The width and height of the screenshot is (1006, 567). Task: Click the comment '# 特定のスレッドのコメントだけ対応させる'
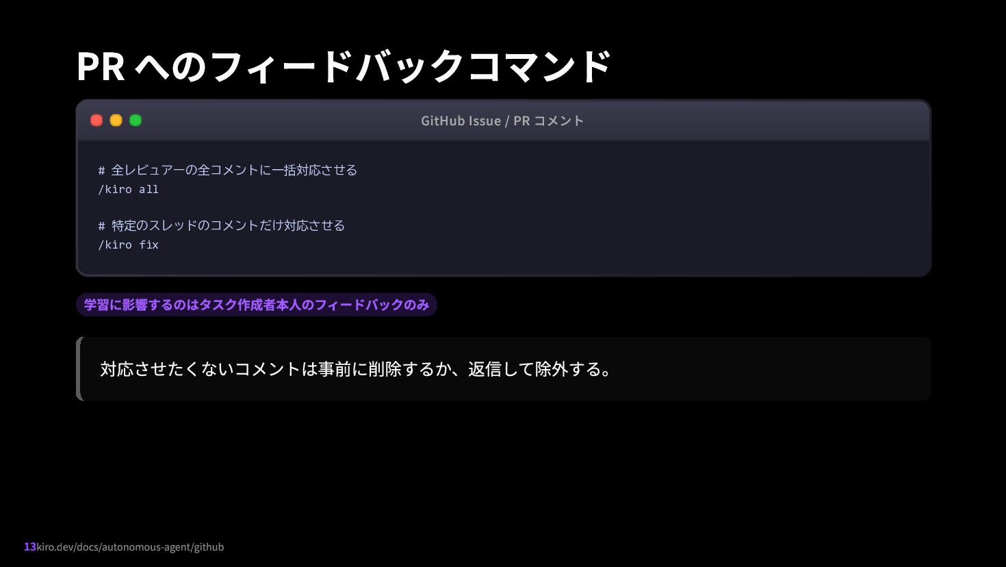(x=222, y=225)
